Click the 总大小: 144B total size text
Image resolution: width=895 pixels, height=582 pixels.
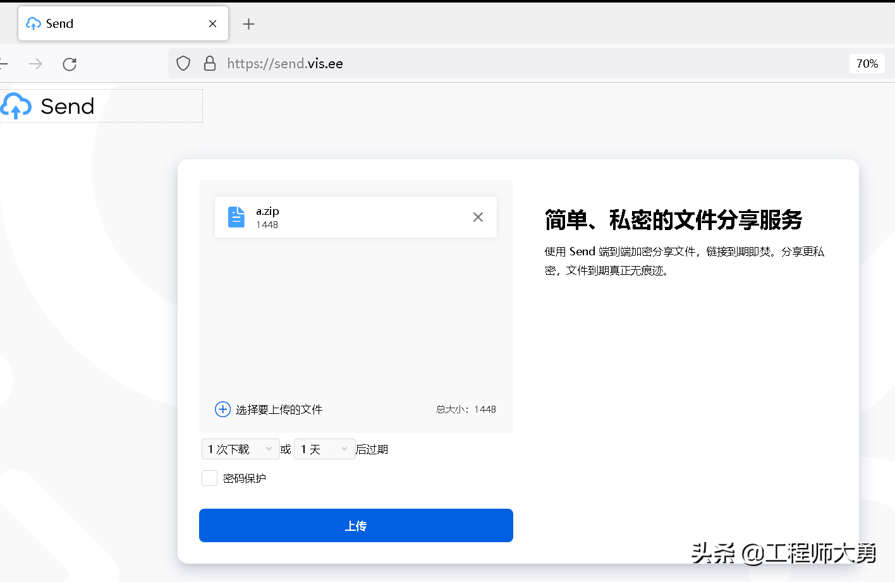pos(466,409)
